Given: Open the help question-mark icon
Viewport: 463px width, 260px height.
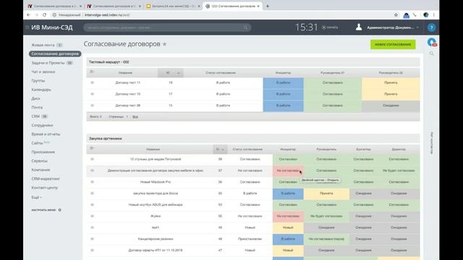Looking at the screenshot, I should pyautogui.click(x=431, y=27).
